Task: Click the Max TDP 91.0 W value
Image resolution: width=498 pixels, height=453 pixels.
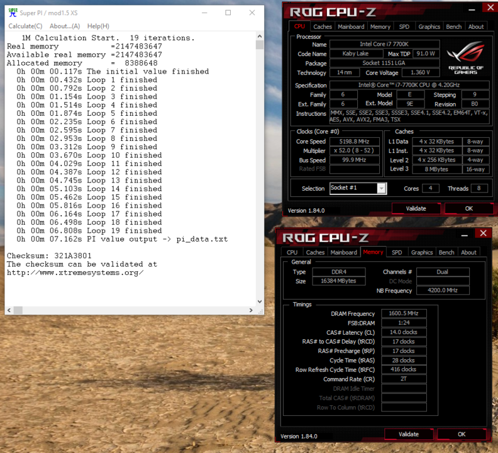Action: [x=426, y=53]
